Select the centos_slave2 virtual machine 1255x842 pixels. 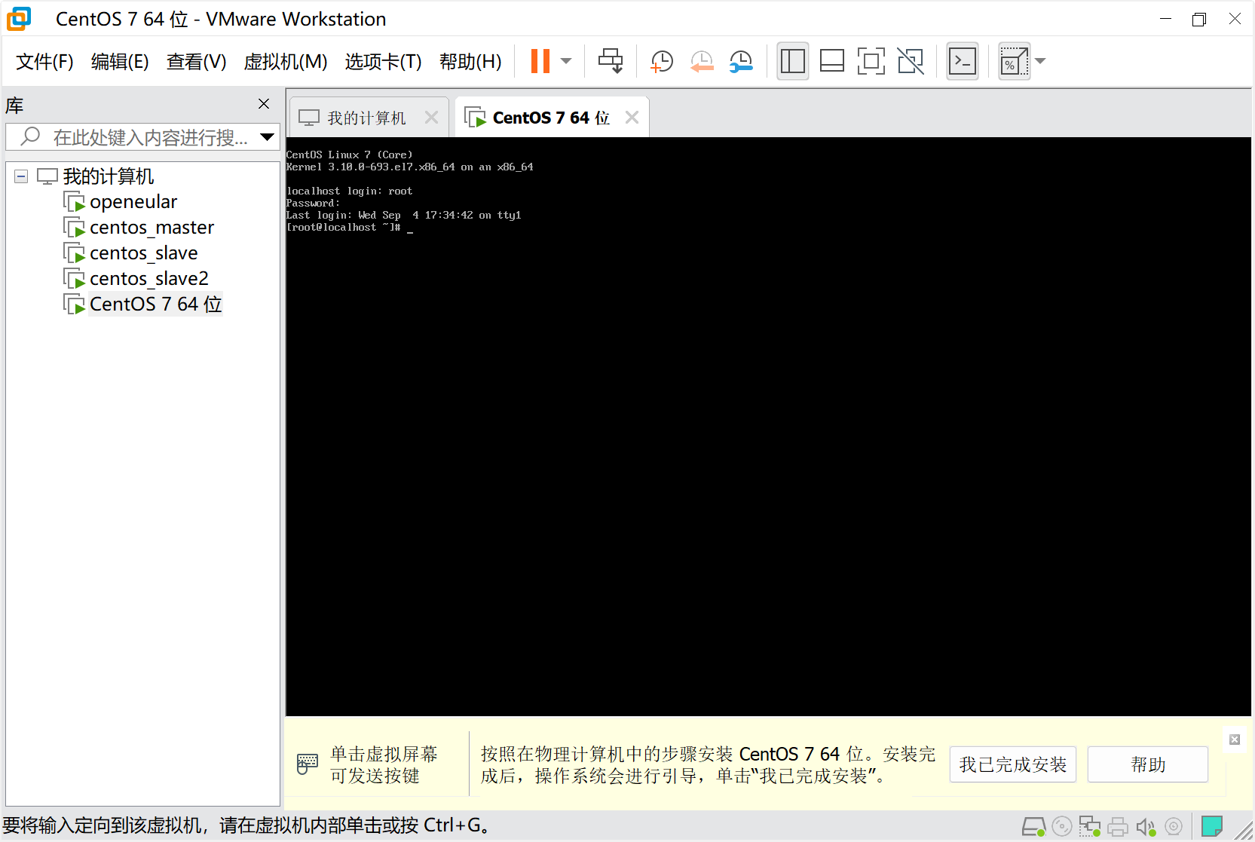pos(148,279)
